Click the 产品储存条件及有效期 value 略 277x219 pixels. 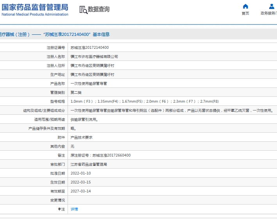[x=73, y=128]
